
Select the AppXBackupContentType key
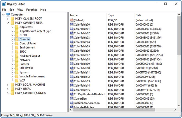(35, 31)
